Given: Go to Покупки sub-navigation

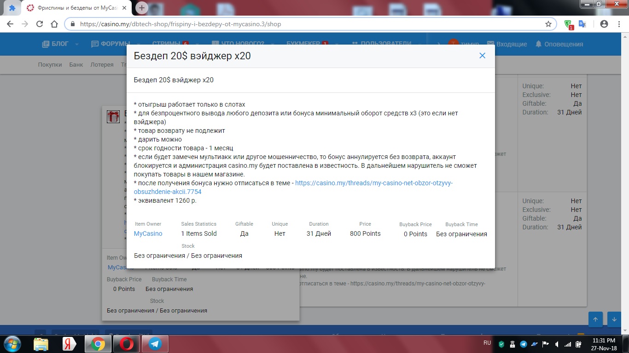Looking at the screenshot, I should pos(50,64).
